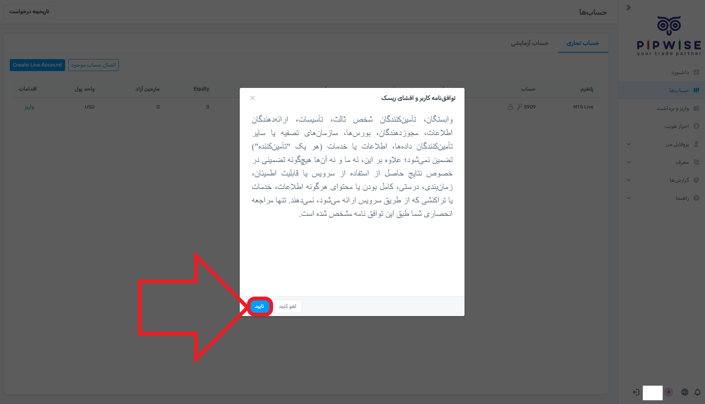The height and width of the screenshot is (404, 705).
Task: Expand the راهنما submenu chevron
Action: click(x=629, y=198)
